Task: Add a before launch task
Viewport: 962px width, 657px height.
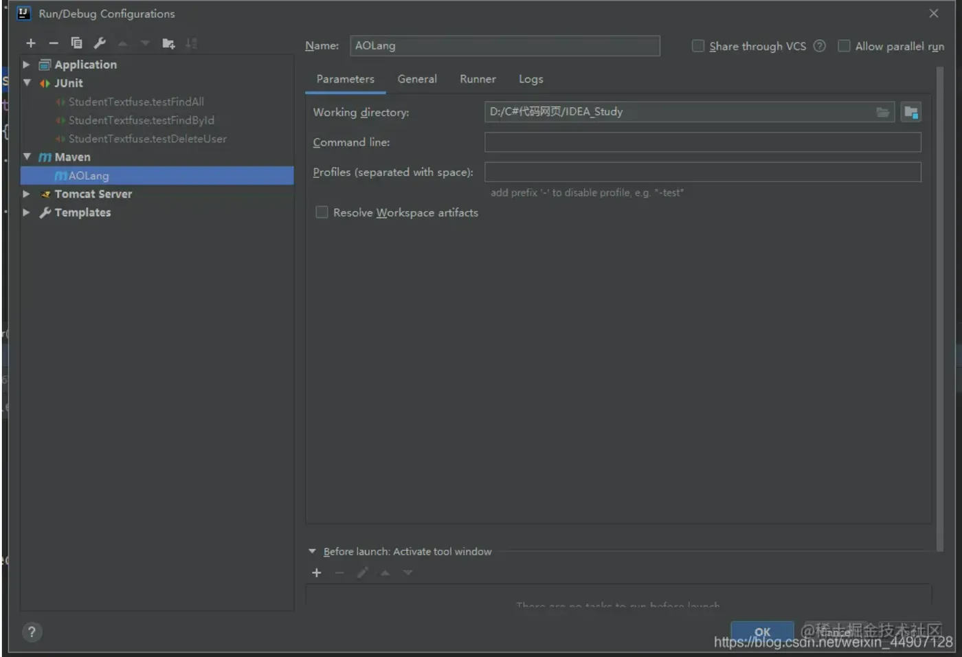Action: coord(317,572)
